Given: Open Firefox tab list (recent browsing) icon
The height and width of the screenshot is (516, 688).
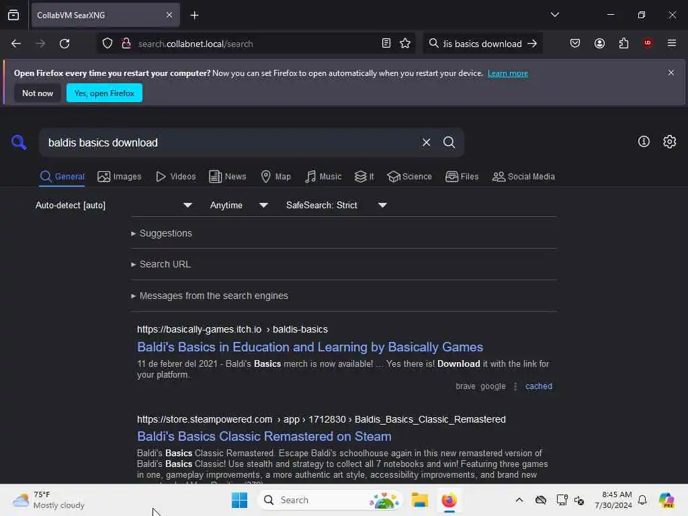Looking at the screenshot, I should click(x=13, y=15).
